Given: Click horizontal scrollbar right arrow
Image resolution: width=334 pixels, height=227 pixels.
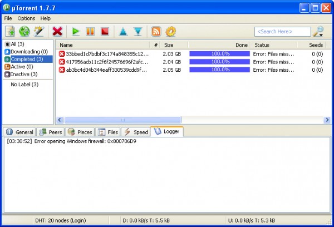Looking at the screenshot, I should click(327, 120).
